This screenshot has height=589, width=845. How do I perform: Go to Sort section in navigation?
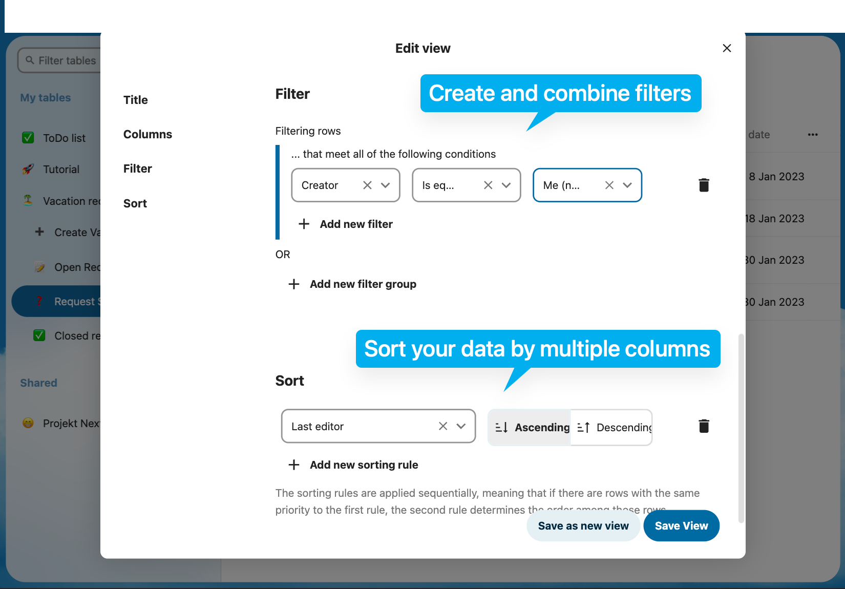[135, 203]
